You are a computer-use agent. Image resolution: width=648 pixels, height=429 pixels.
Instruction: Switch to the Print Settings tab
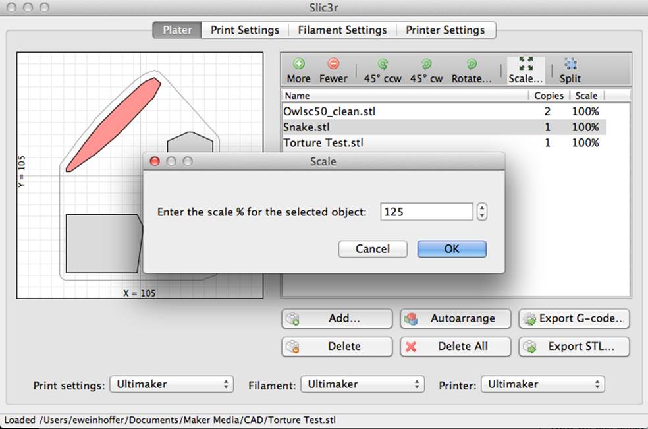click(x=245, y=30)
